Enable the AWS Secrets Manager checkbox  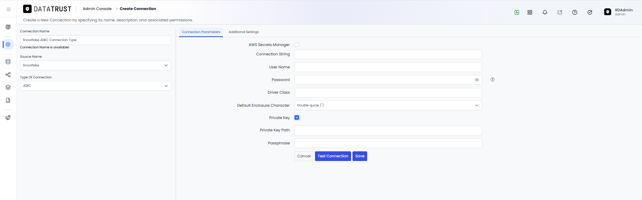[297, 45]
